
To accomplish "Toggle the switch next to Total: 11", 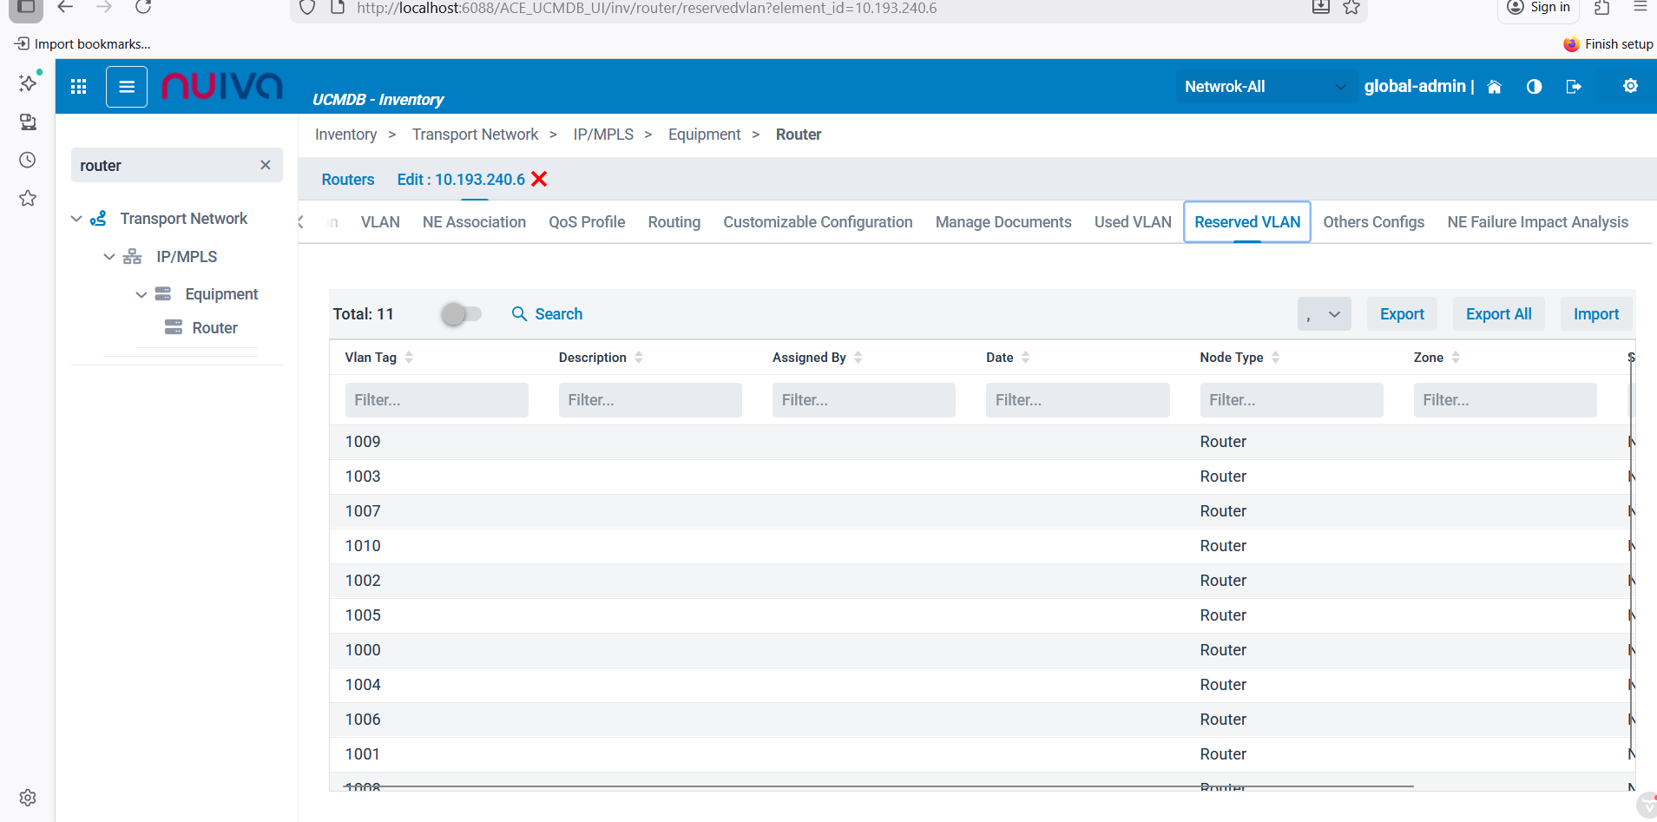I will click(x=460, y=314).
